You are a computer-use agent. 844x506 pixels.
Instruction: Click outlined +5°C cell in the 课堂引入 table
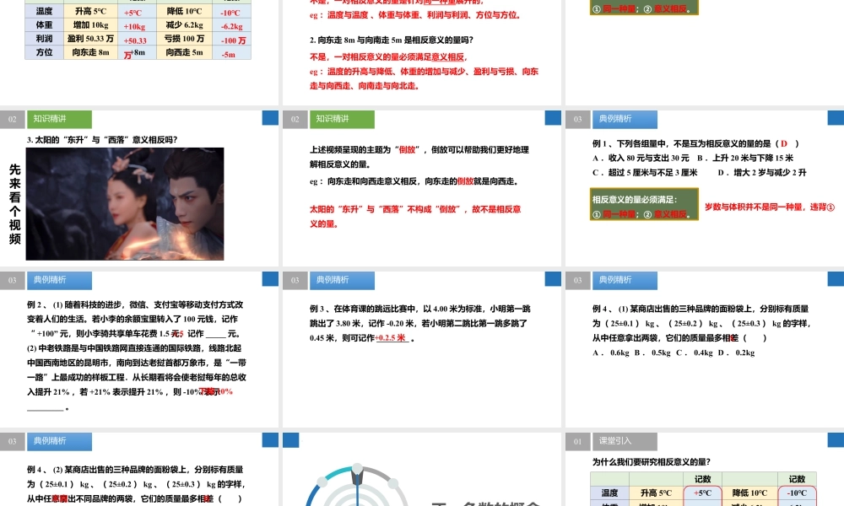702,493
